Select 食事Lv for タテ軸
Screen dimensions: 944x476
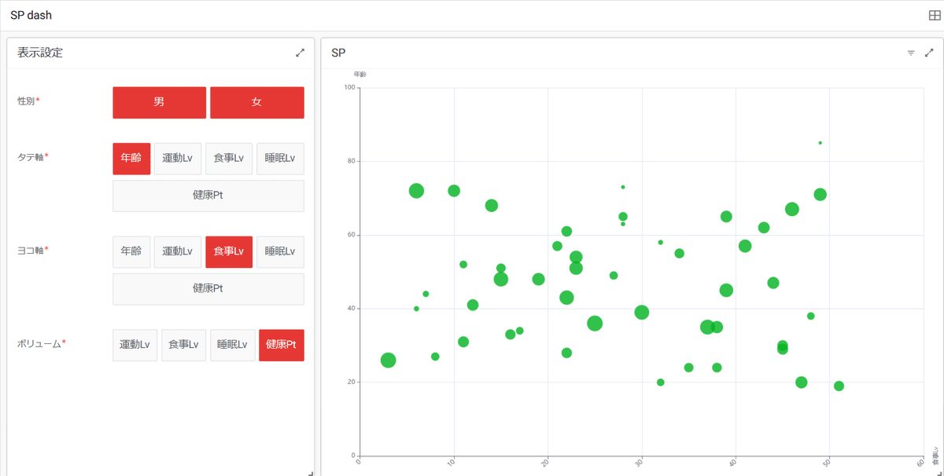point(229,158)
